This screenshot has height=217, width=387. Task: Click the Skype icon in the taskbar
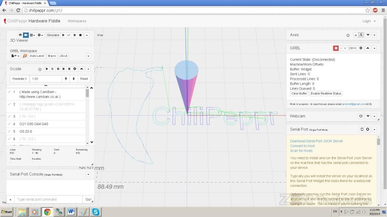(96, 212)
